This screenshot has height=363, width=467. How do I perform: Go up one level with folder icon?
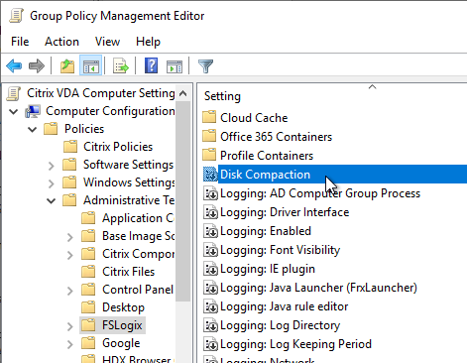point(67,65)
